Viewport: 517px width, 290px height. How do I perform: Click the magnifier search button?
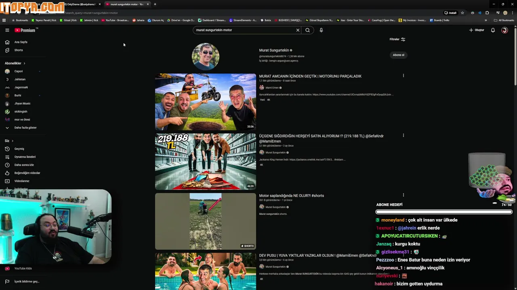(308, 30)
